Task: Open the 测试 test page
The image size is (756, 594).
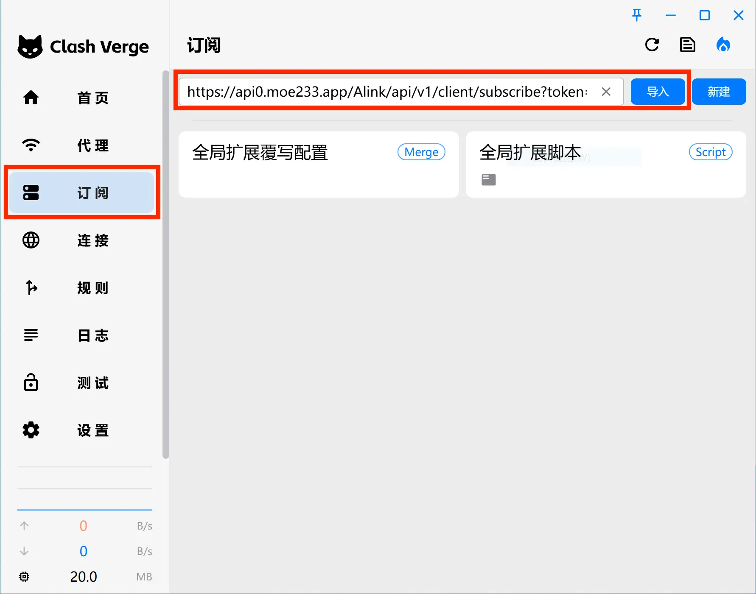Action: pyautogui.click(x=81, y=383)
